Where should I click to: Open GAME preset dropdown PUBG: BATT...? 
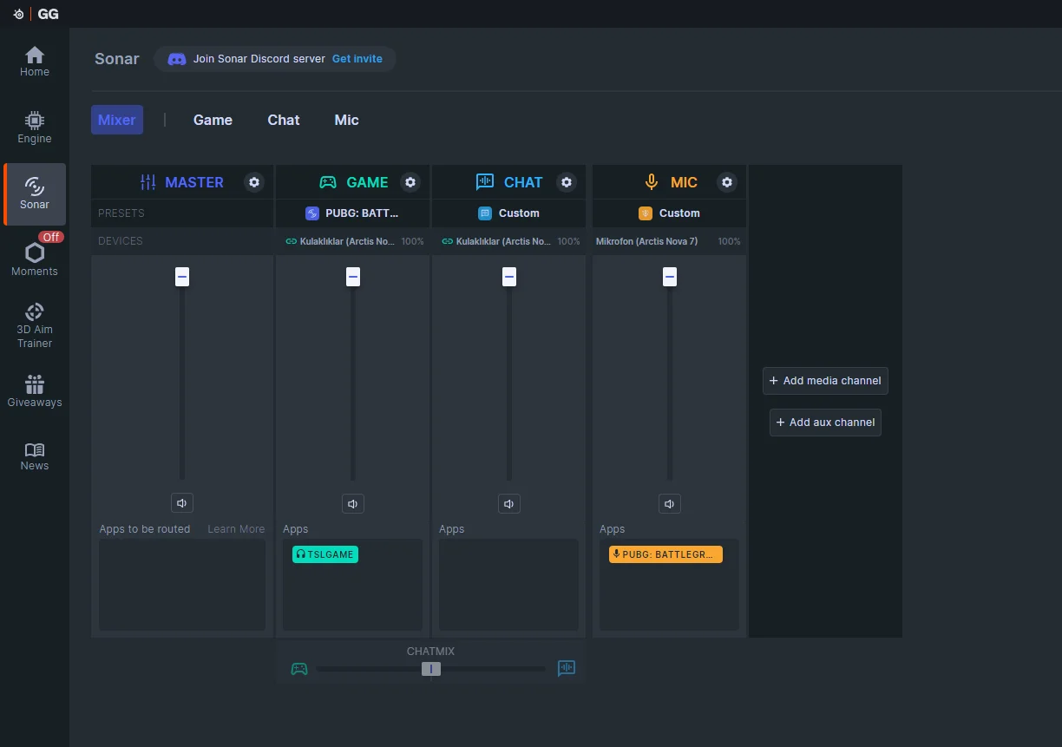point(352,213)
